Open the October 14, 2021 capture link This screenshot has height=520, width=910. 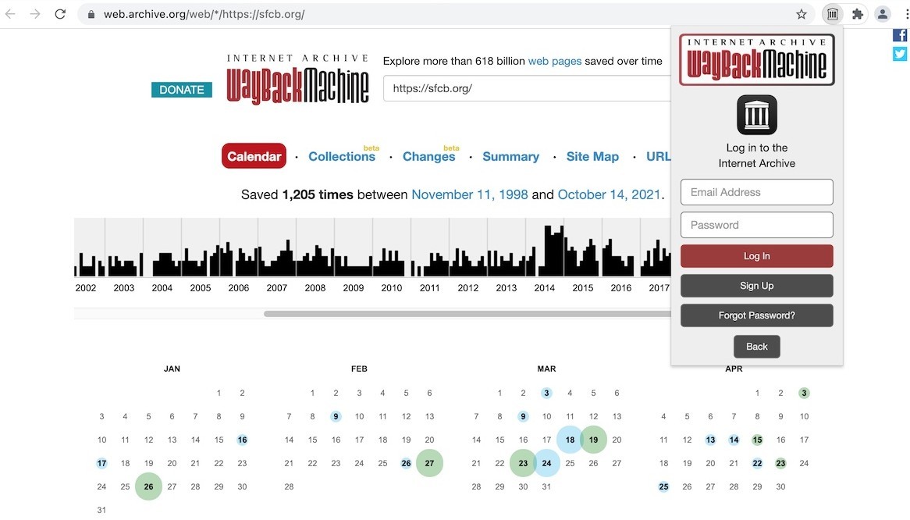pyautogui.click(x=609, y=194)
